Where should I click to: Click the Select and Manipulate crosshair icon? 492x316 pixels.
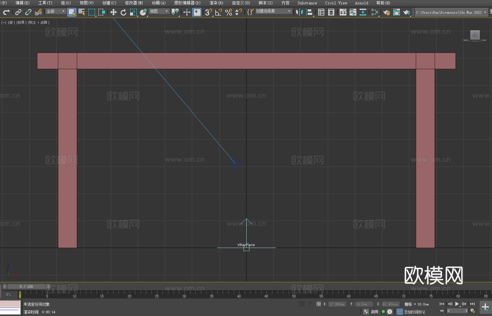[x=187, y=12]
